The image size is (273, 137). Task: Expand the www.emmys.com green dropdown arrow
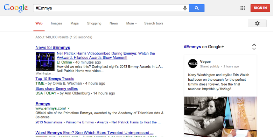[69, 108]
